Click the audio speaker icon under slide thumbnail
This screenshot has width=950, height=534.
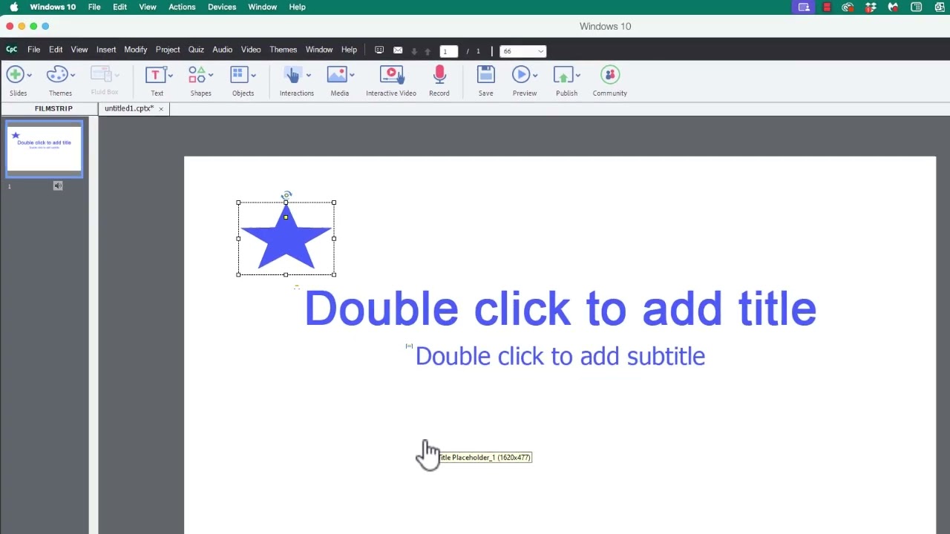pyautogui.click(x=58, y=186)
